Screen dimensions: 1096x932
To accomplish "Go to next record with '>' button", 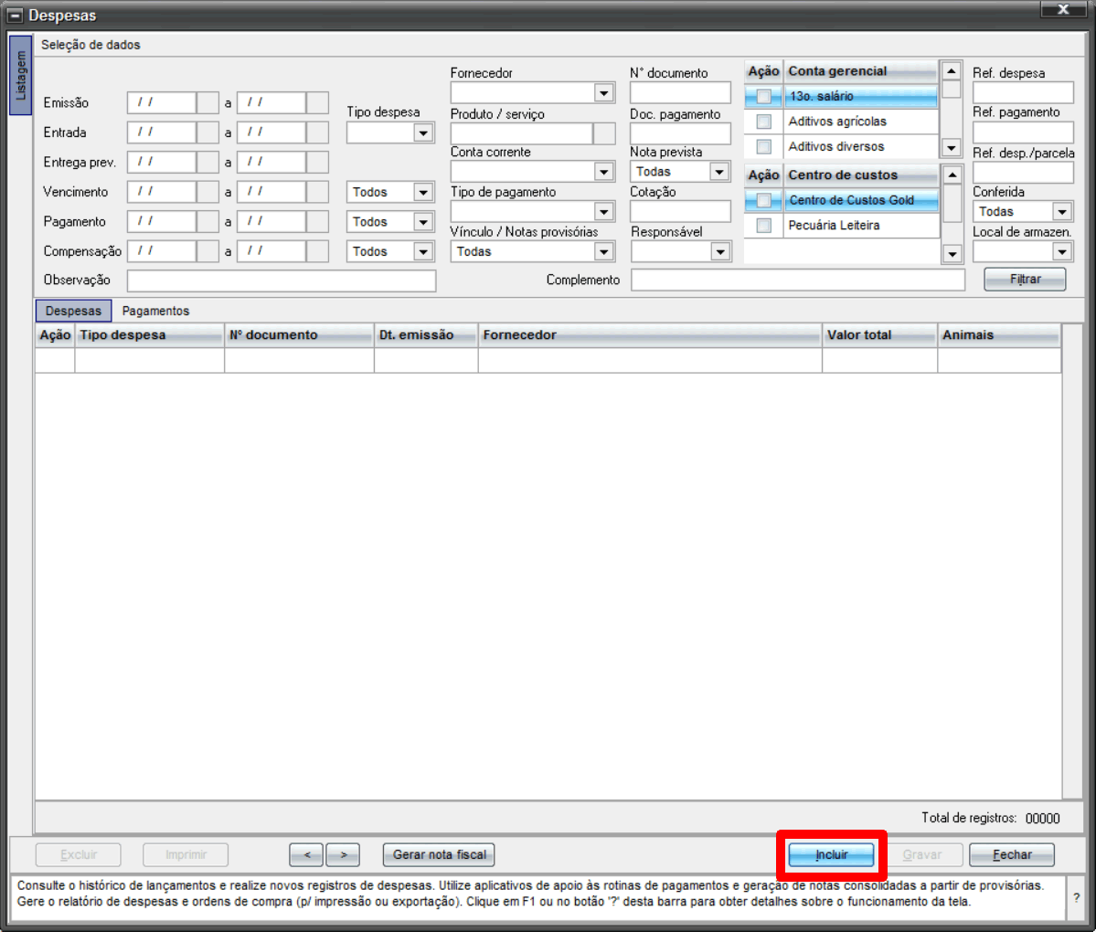I will pyautogui.click(x=343, y=855).
